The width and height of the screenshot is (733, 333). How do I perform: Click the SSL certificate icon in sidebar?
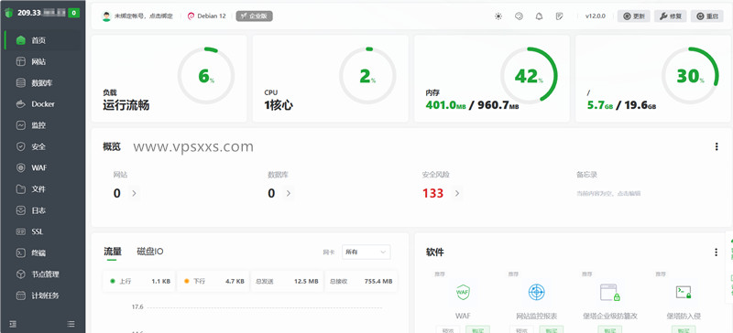click(20, 231)
